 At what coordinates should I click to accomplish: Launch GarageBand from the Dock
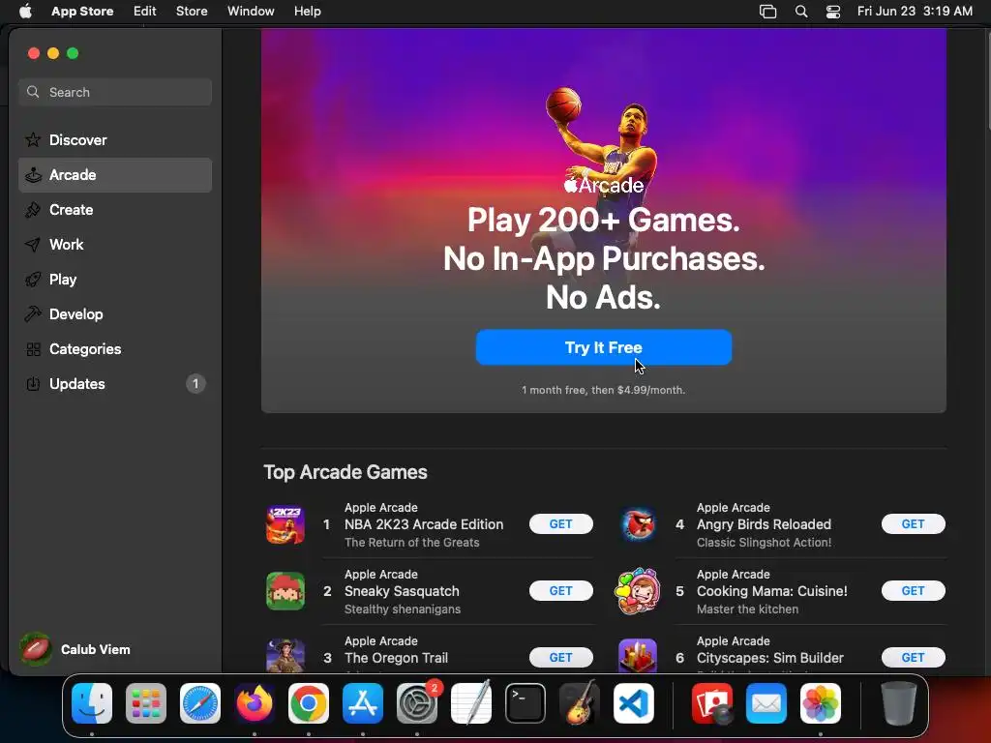(580, 702)
